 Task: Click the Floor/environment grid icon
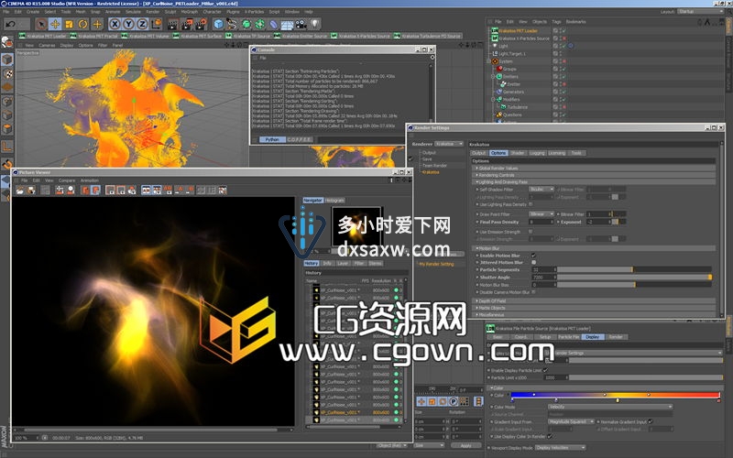click(x=287, y=24)
